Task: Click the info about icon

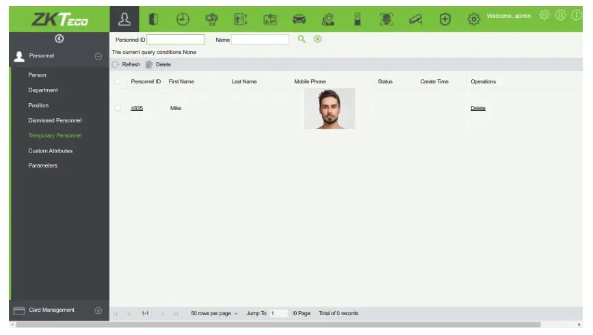Action: pos(577,15)
